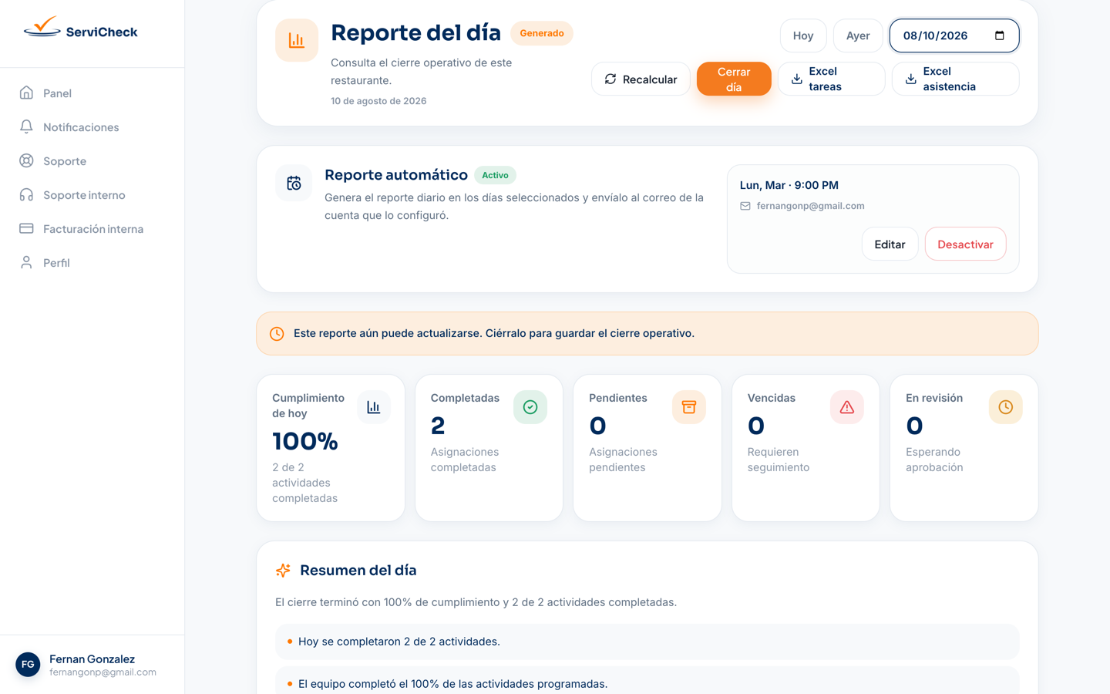Open the Soporte page

click(x=92, y=161)
